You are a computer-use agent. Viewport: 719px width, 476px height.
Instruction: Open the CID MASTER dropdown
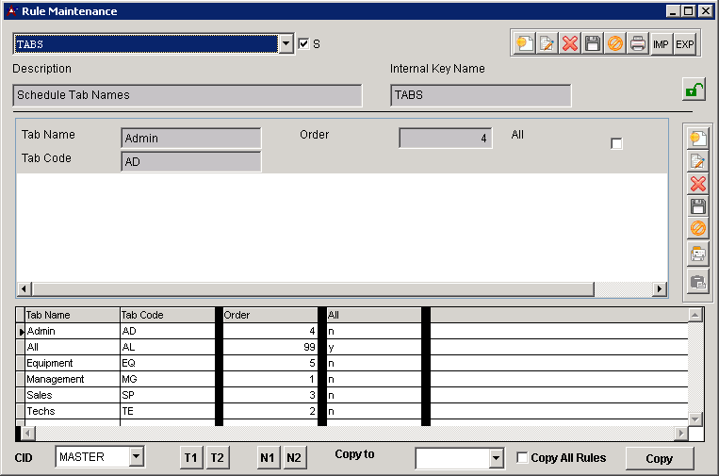(x=137, y=457)
